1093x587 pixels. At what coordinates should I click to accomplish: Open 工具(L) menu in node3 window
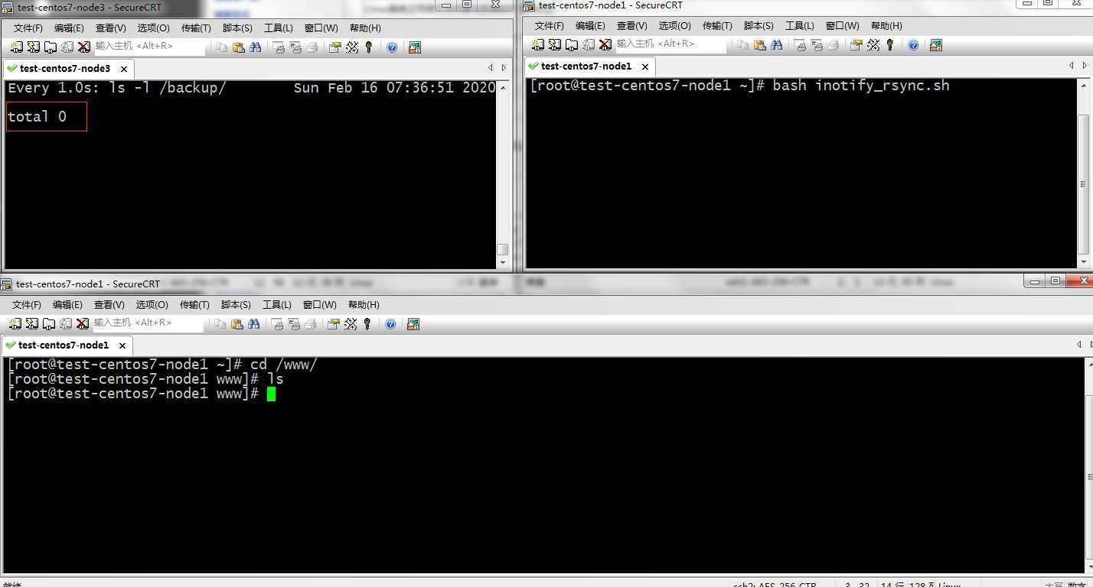coord(279,28)
